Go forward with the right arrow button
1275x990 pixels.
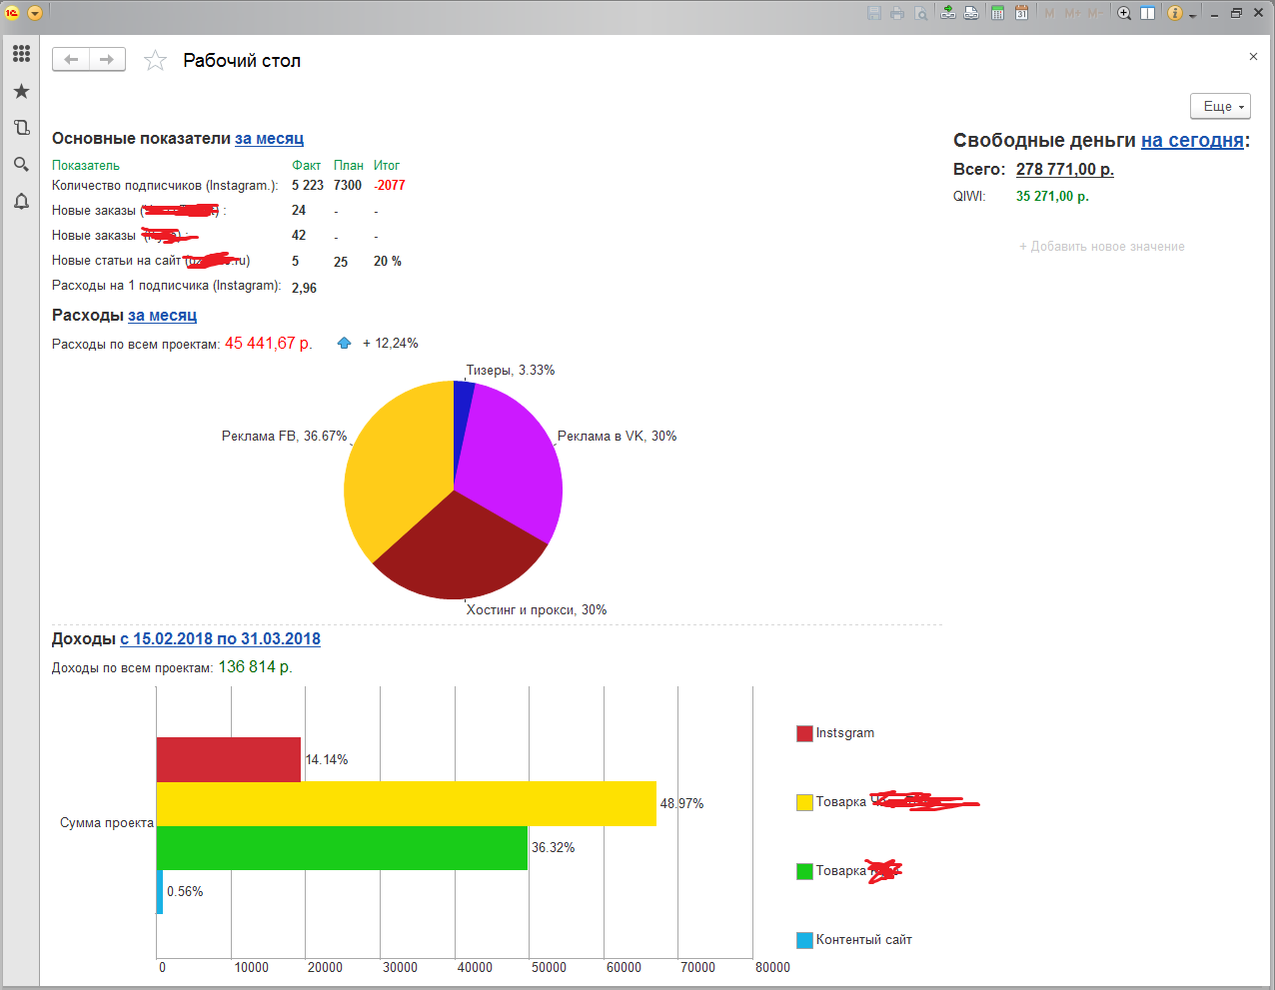tap(107, 60)
